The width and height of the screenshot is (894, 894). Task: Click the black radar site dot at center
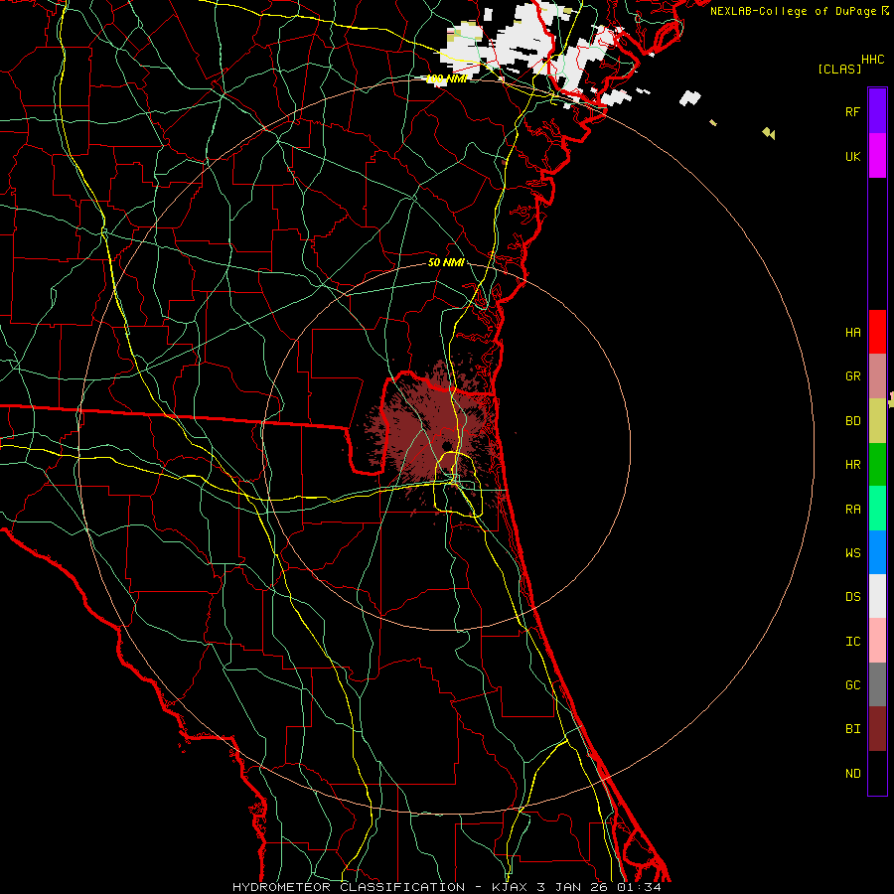coord(447,446)
